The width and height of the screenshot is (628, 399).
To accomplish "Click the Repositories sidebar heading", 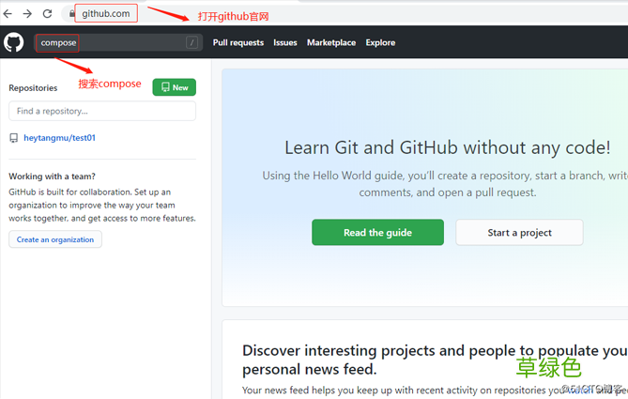I will point(33,88).
